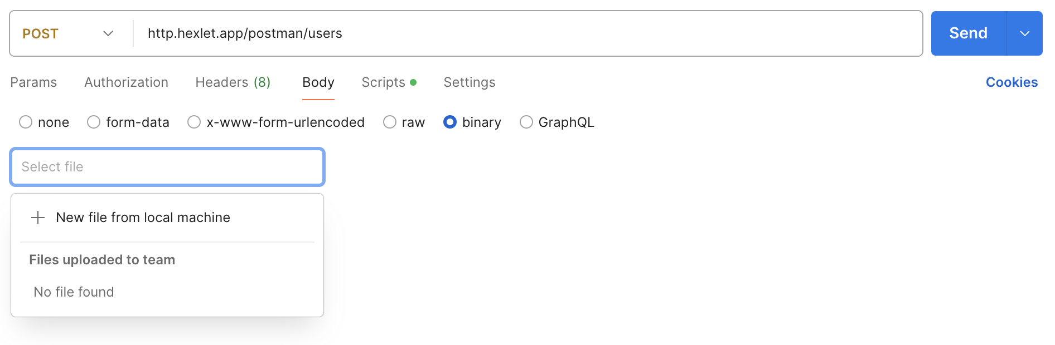Choose New file from local machine

click(143, 218)
